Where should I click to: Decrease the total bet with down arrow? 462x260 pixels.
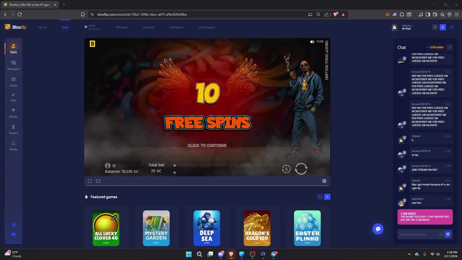(x=175, y=173)
